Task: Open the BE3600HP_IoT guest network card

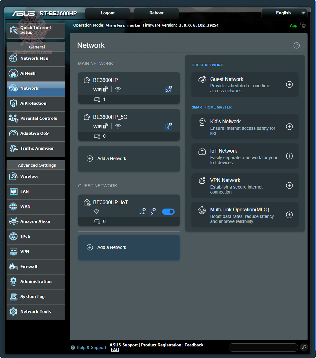Action: pyautogui.click(x=129, y=210)
